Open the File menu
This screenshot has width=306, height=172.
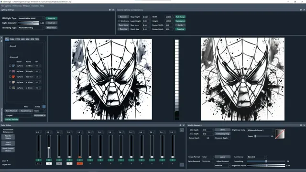point(2,6)
